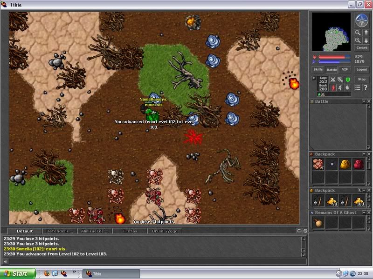Zoom in the minimap

coord(358,40)
